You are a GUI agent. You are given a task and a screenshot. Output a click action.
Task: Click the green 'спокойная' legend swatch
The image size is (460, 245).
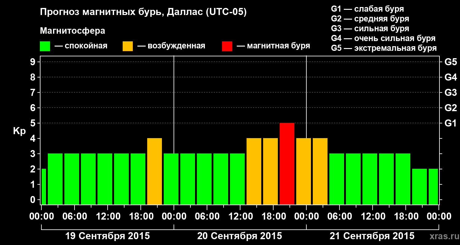tap(45, 46)
